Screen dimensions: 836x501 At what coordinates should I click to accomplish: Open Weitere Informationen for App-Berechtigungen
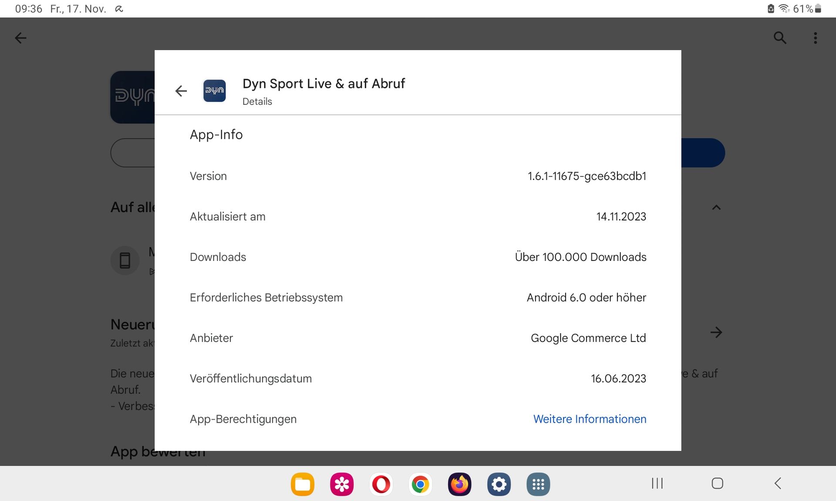589,419
